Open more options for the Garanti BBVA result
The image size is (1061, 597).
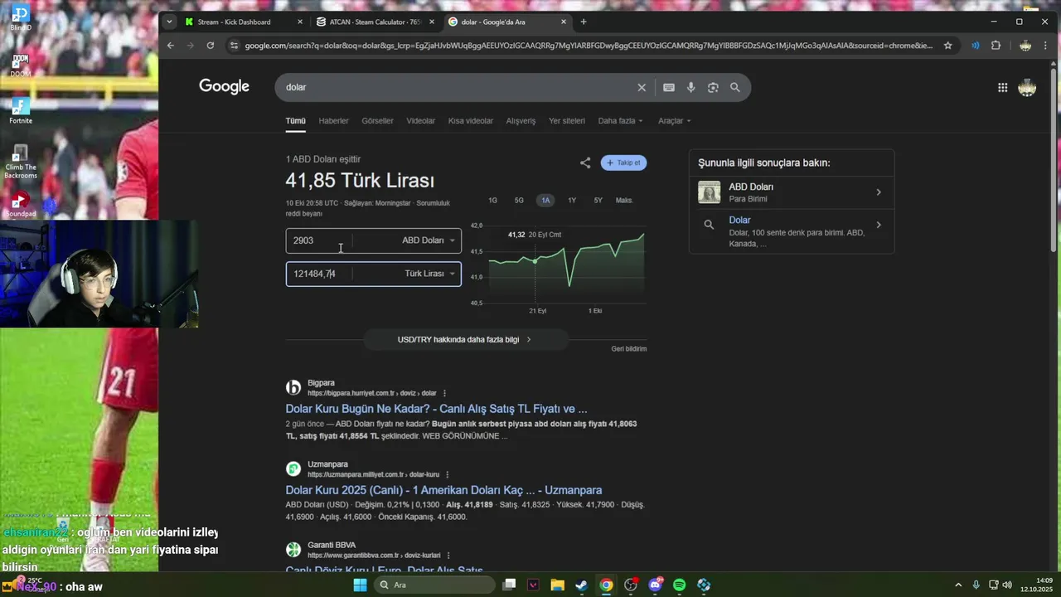tap(448, 556)
